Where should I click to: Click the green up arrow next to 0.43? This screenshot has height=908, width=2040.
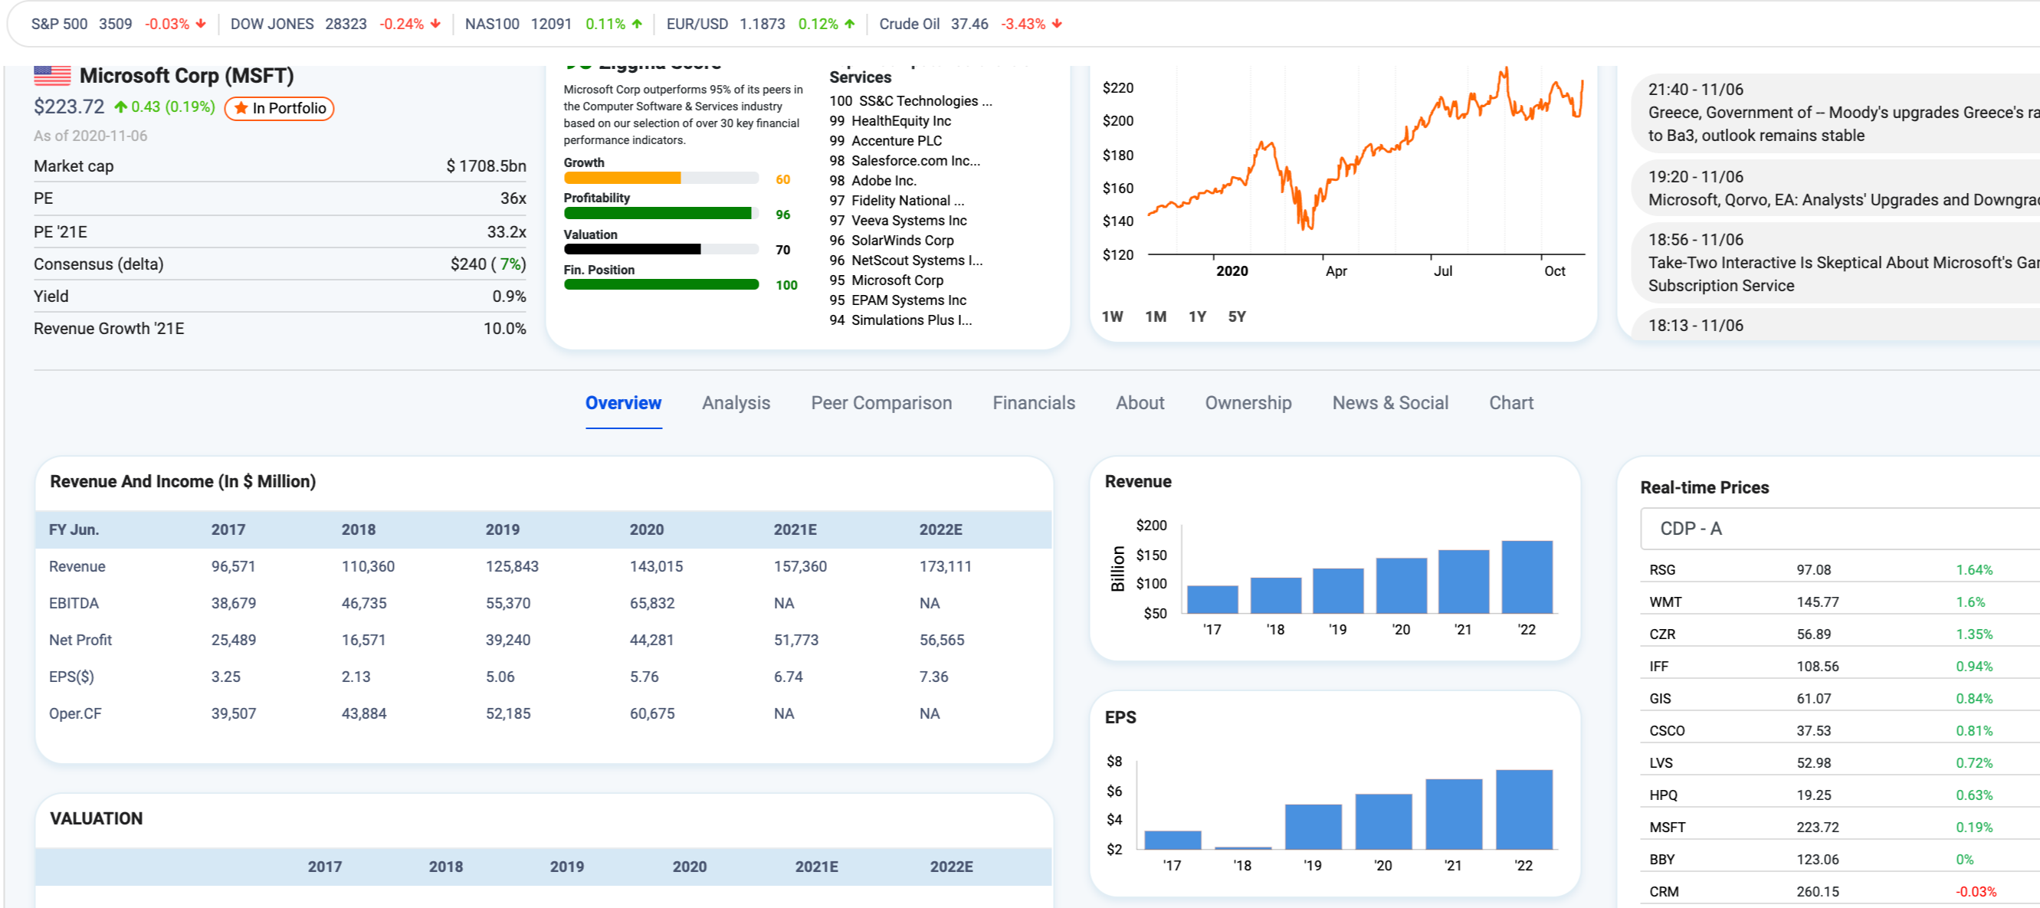click(120, 107)
